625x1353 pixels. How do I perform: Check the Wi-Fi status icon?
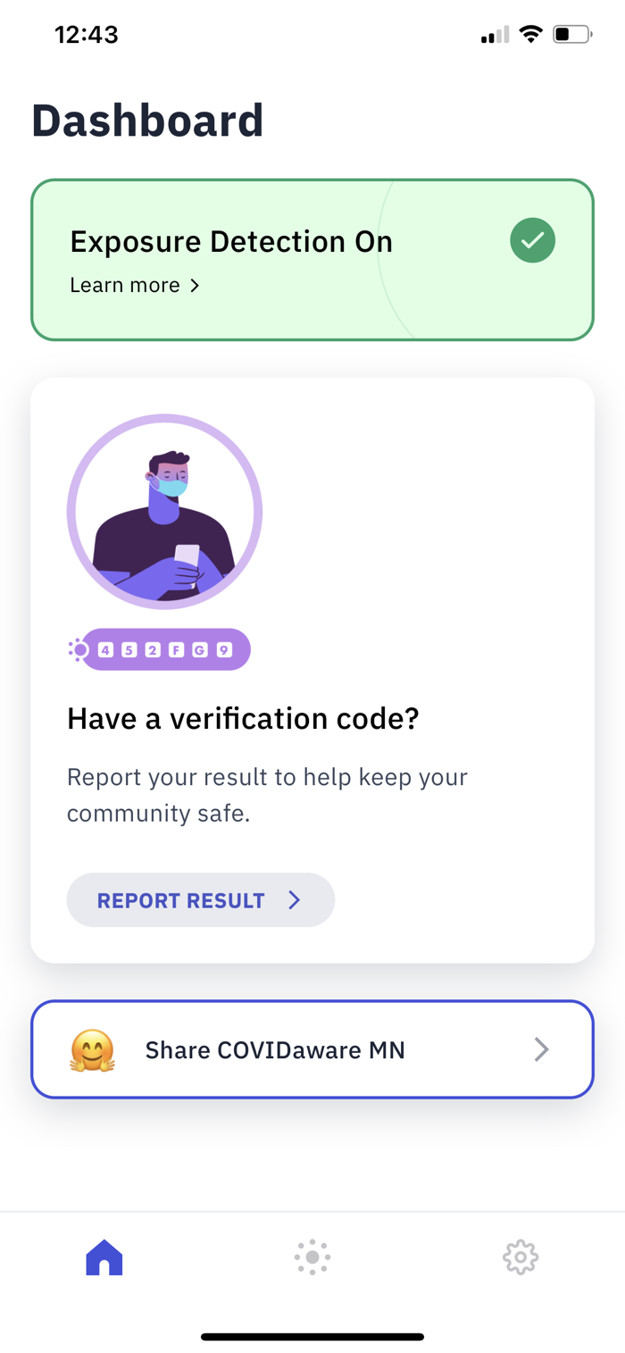(531, 35)
